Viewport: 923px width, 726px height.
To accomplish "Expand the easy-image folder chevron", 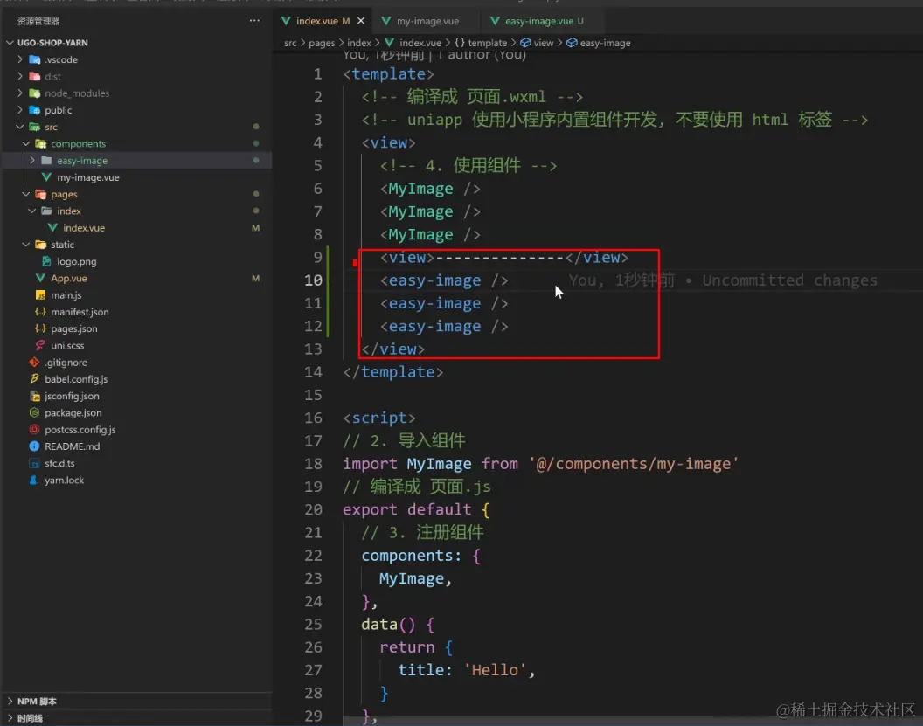I will tap(32, 160).
